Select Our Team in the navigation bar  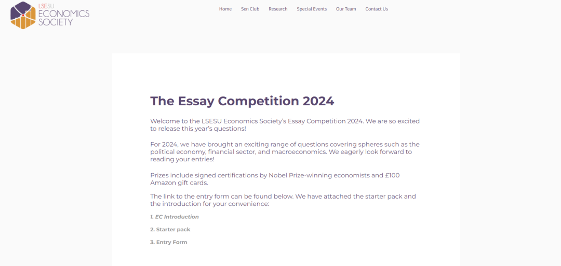tap(346, 9)
